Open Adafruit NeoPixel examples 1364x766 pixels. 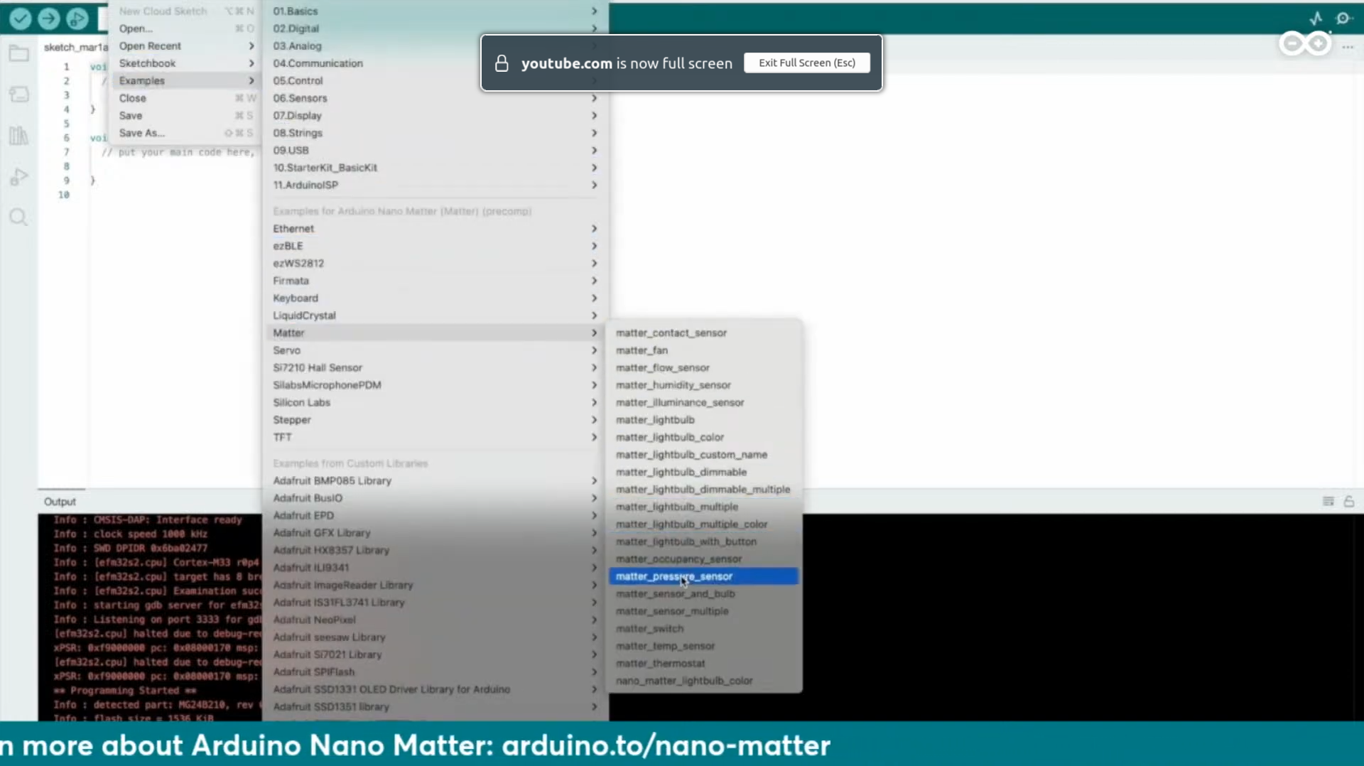435,620
